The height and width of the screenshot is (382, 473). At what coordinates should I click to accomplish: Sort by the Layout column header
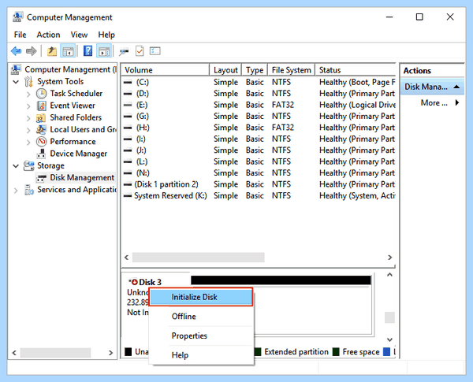225,70
